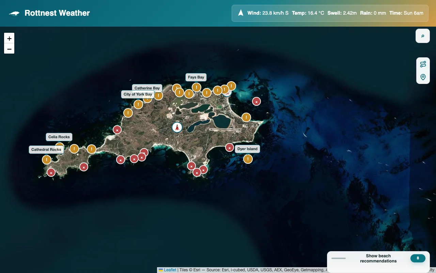Viewport: 436px width, 273px height.
Task: Select the yellow marker offshore below Dyer Island
Action: pyautogui.click(x=248, y=159)
